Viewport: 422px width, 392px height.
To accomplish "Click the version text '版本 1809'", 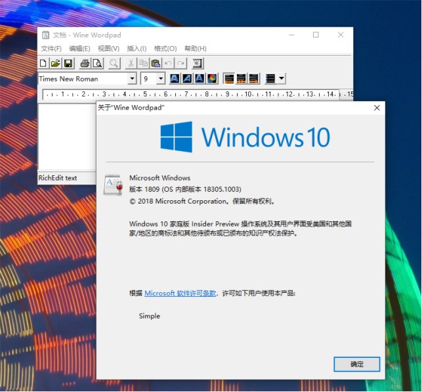I will 144,189.
